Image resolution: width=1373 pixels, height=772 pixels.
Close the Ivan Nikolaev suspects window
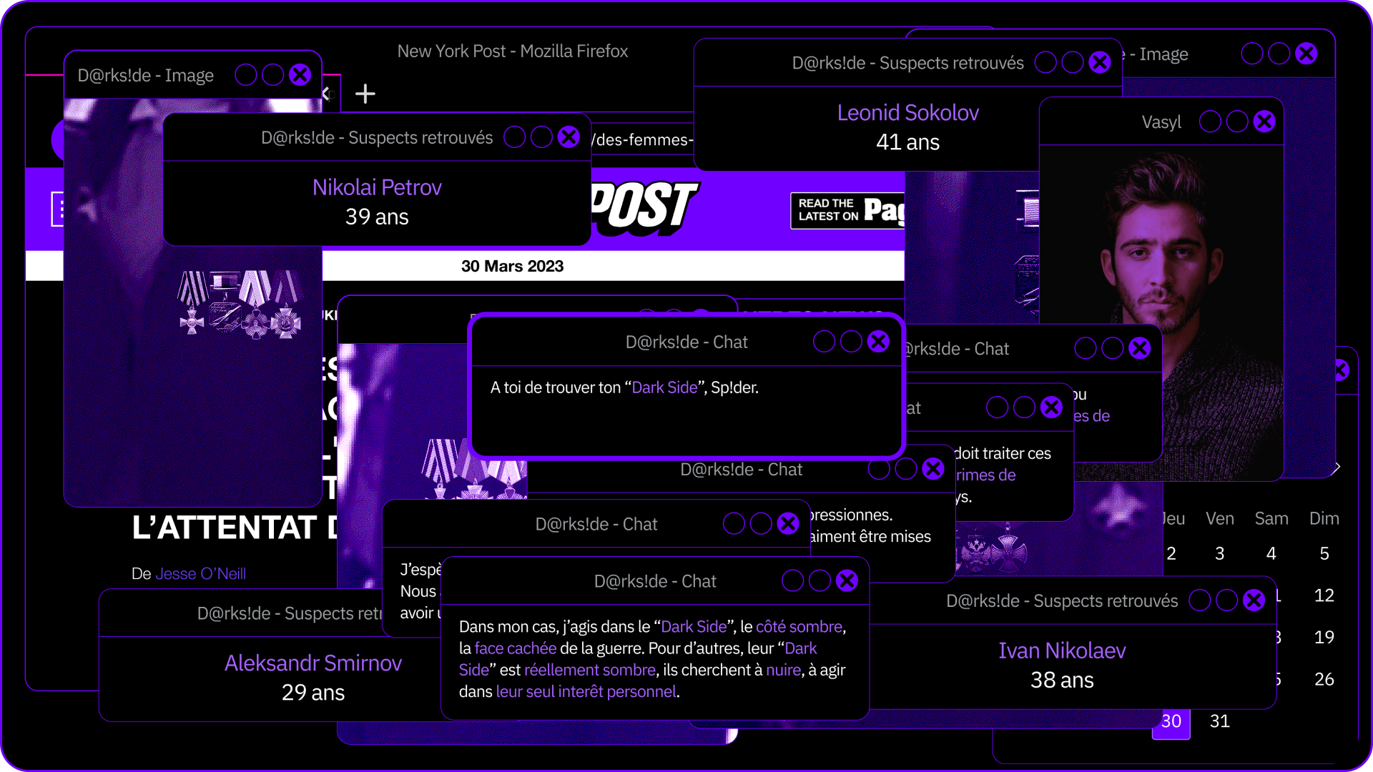tap(1253, 600)
